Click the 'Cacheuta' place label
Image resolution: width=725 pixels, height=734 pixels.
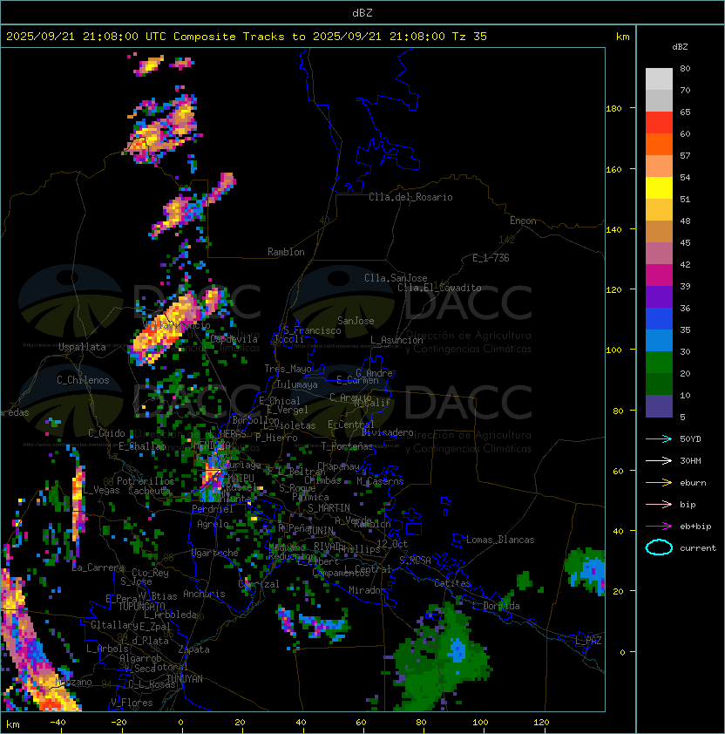(x=149, y=491)
